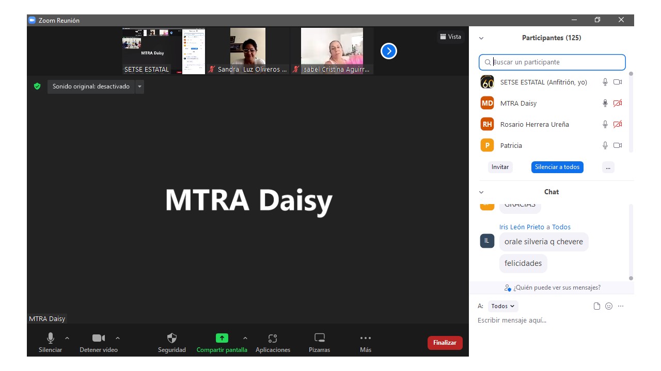Click the green encryption shield icon
The image size is (661, 371).
click(x=37, y=87)
